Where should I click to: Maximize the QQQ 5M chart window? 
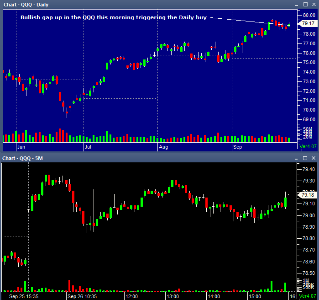(305, 158)
